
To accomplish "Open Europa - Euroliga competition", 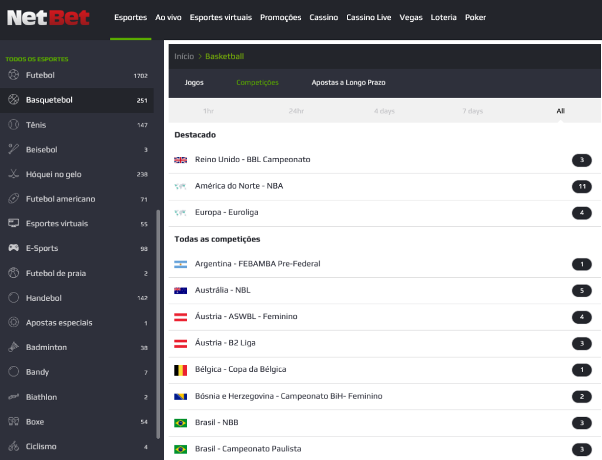I will coord(384,213).
